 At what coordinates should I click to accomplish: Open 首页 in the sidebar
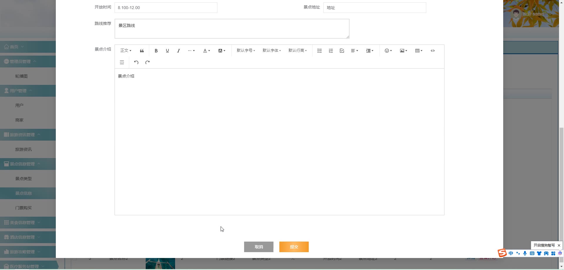click(x=28, y=47)
